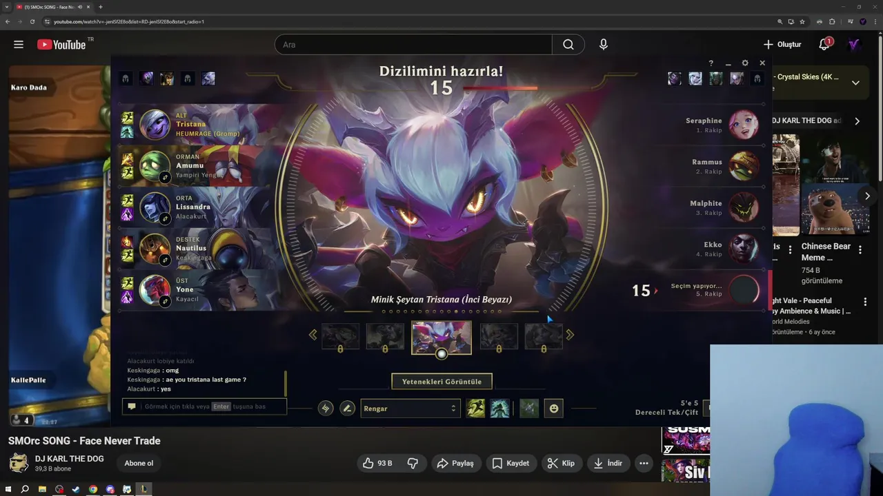Click Amumu's swap request icon
883x496 pixels.
(165, 178)
